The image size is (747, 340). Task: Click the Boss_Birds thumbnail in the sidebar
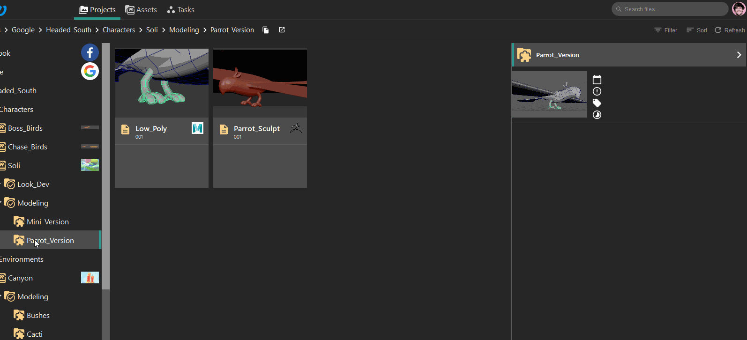(90, 127)
